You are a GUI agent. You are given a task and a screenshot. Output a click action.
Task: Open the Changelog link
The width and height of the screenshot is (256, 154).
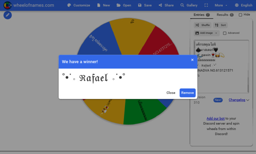pyautogui.click(x=237, y=100)
